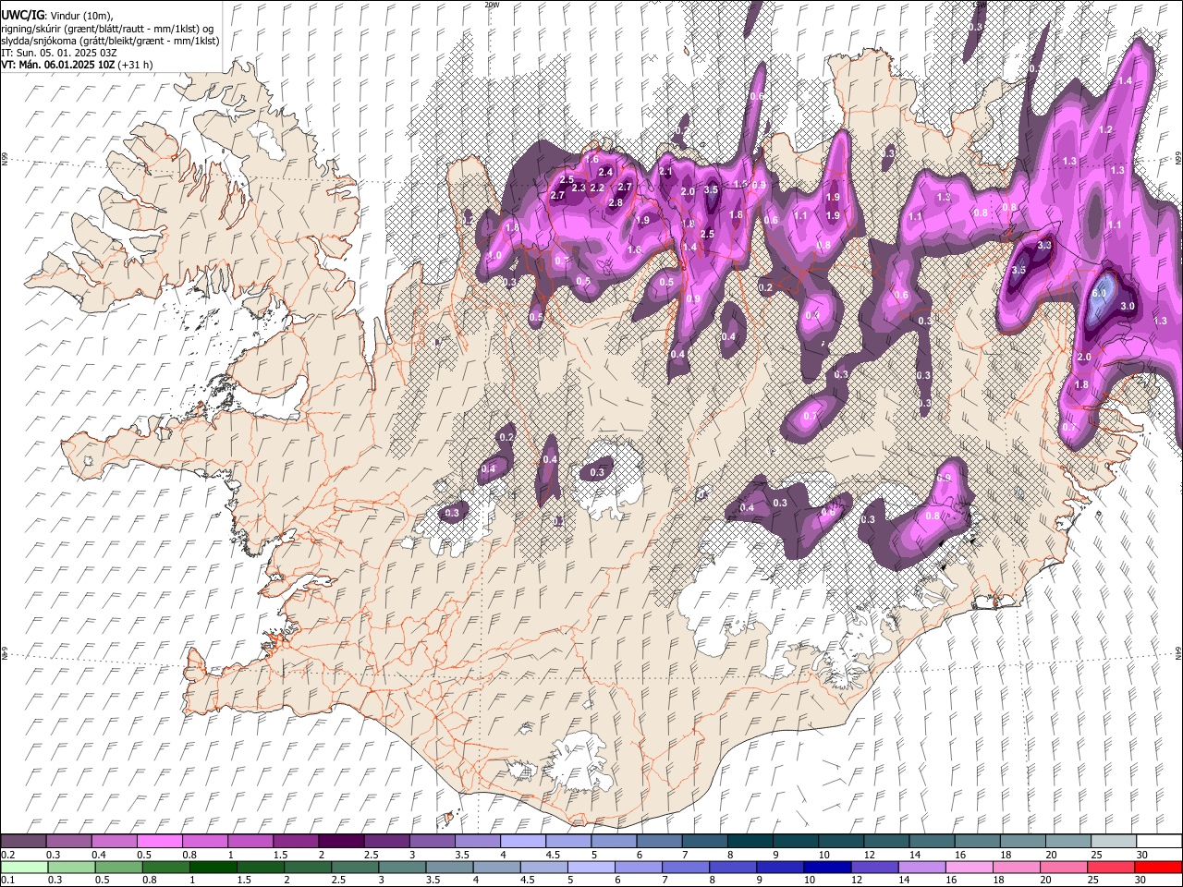The height and width of the screenshot is (887, 1183).
Task: Select the bright red swatch after 30 in bottom row
Action: click(x=1158, y=868)
